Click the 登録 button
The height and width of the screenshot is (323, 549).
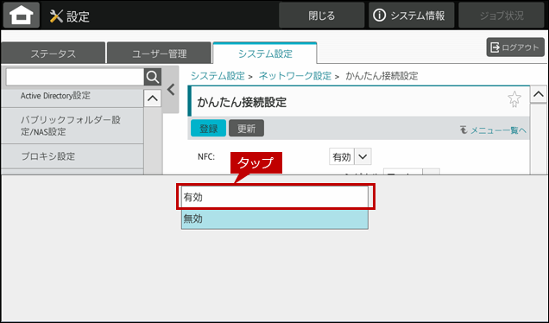coord(208,128)
